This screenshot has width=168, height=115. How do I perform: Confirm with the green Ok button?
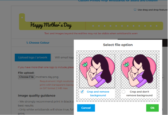tap(152, 108)
